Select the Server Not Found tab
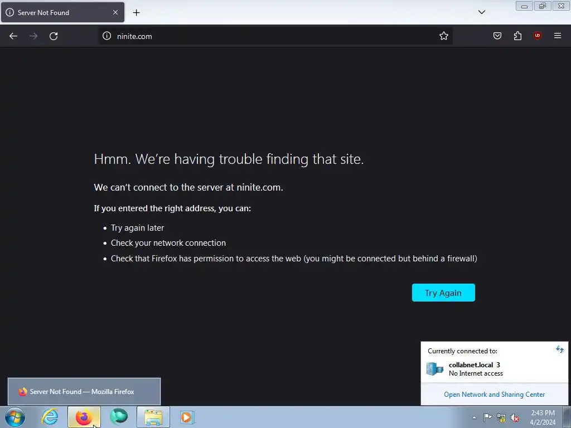The width and height of the screenshot is (571, 428). click(x=62, y=12)
